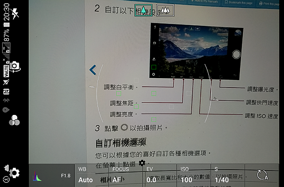Image resolution: width=284 pixels, height=187 pixels.
Task: Open the color filter effects icon
Action: point(14,120)
